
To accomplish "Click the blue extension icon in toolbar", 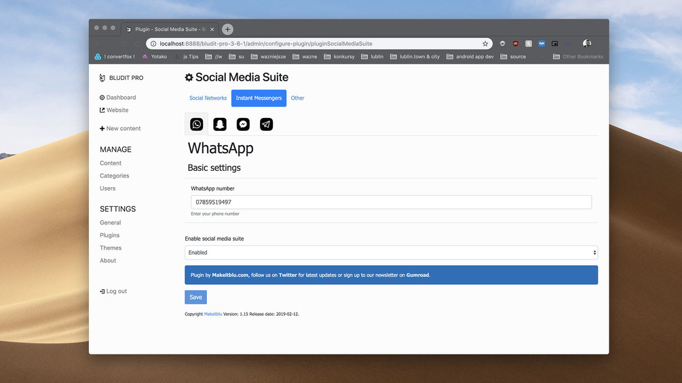I will (x=542, y=43).
